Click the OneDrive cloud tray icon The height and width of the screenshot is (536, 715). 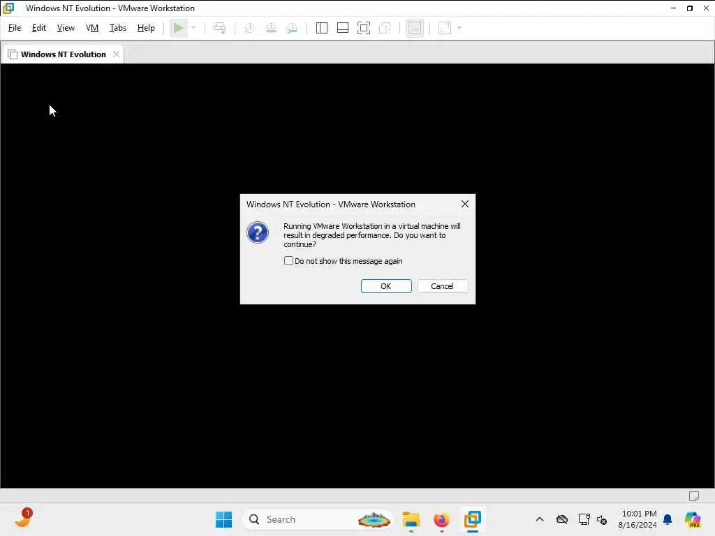[562, 519]
